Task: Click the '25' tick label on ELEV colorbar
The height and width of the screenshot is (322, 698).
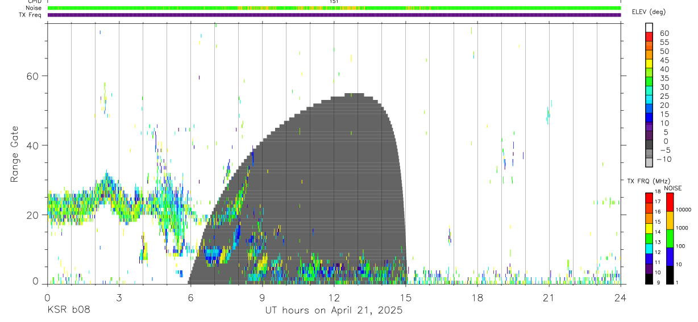Action: [664, 96]
